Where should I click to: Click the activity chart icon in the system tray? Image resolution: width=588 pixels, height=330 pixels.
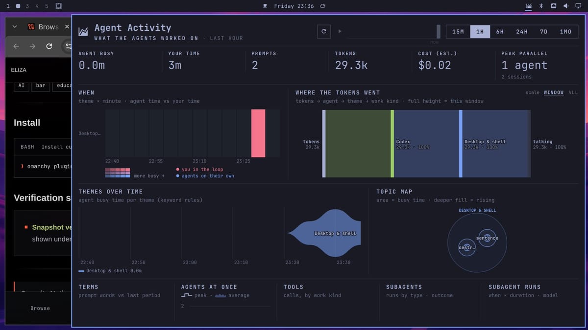click(529, 6)
